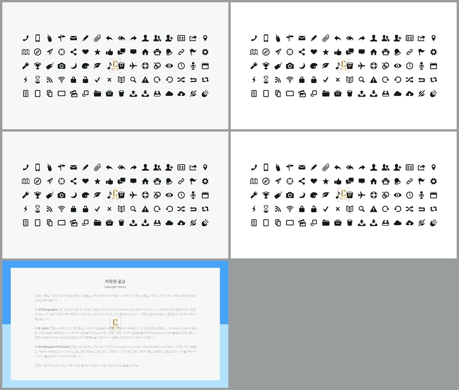
Task: Select the home icon in the top-left slide
Action: 145,52
